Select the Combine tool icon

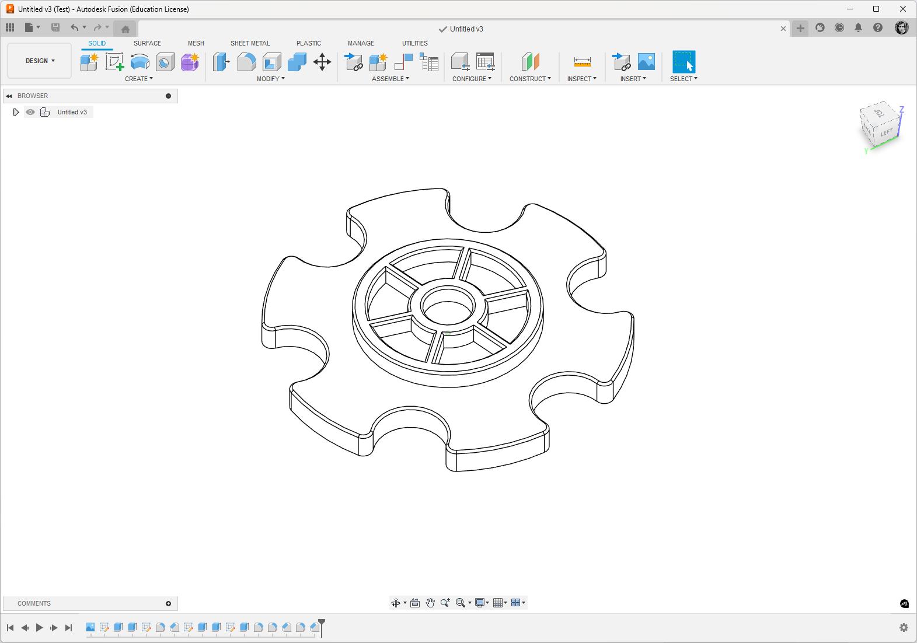click(x=297, y=62)
